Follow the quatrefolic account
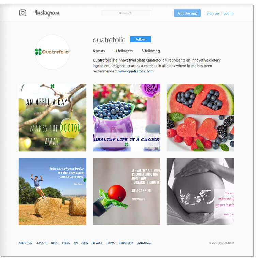The height and width of the screenshot is (261, 258). (140, 39)
